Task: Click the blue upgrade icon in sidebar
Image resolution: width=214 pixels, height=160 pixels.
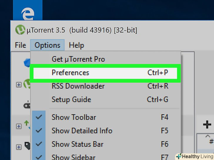Action: coord(27,62)
